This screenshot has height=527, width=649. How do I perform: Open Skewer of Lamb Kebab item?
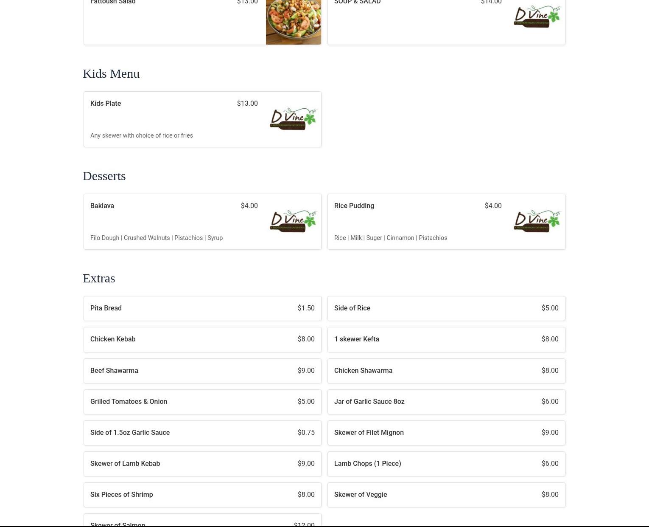pyautogui.click(x=202, y=464)
